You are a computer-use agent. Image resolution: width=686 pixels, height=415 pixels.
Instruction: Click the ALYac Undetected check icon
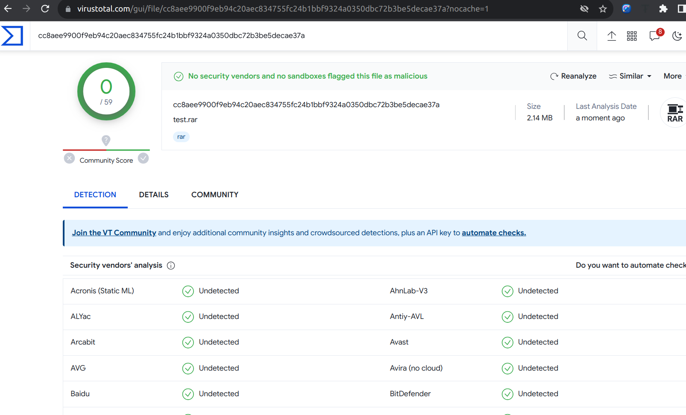[188, 317]
